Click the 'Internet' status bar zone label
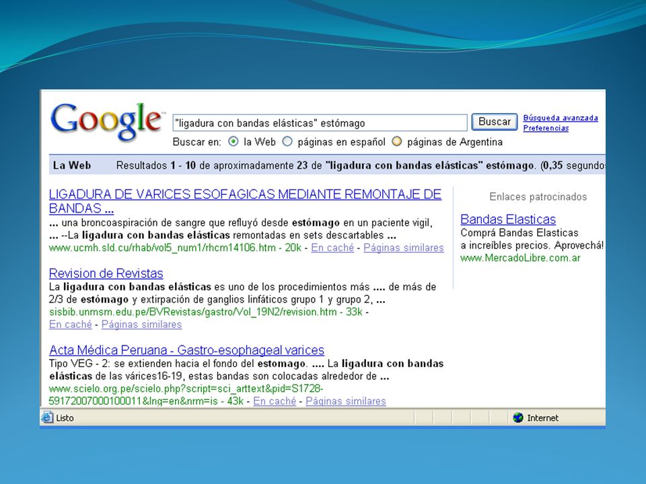The image size is (646, 484). (x=542, y=417)
